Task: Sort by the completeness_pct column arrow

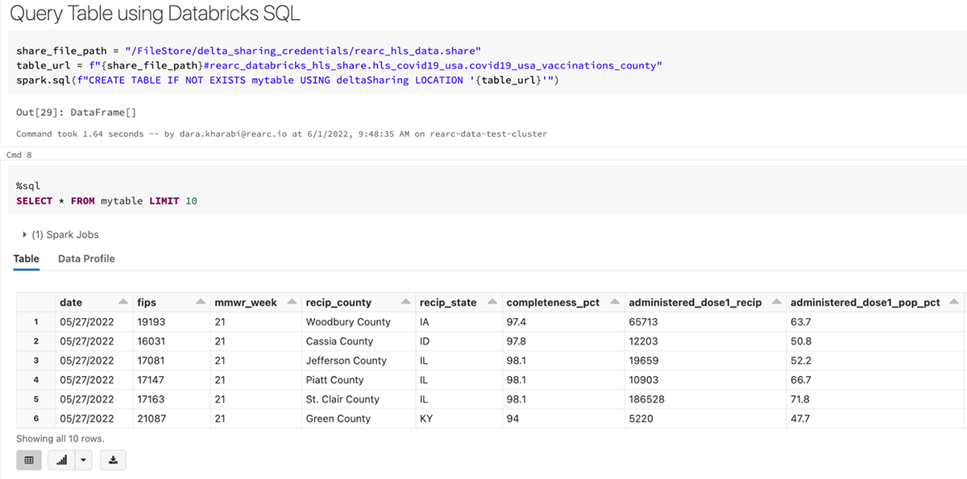Action: pos(612,302)
